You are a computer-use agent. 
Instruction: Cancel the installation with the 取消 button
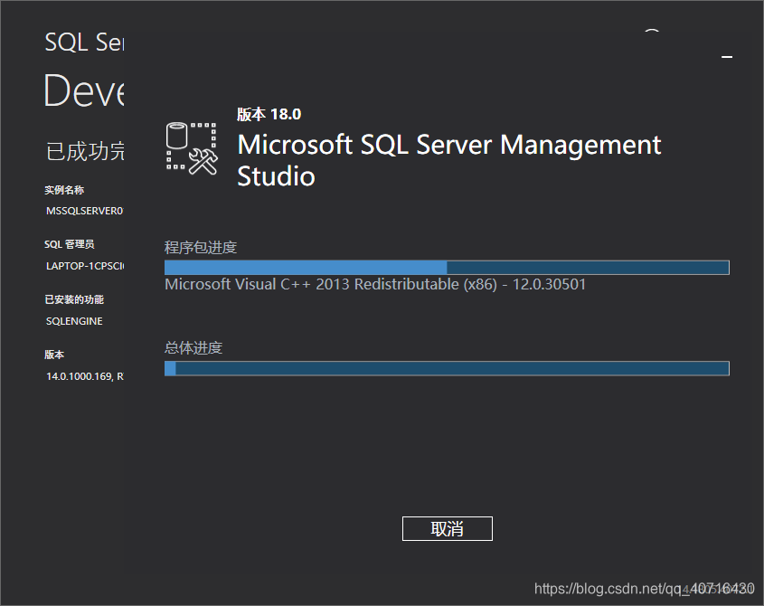(447, 528)
